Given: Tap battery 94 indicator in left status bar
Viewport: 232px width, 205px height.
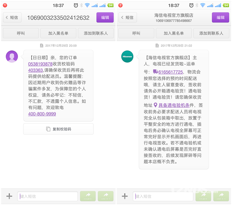Looking at the screenshot, I should click(x=110, y=6).
